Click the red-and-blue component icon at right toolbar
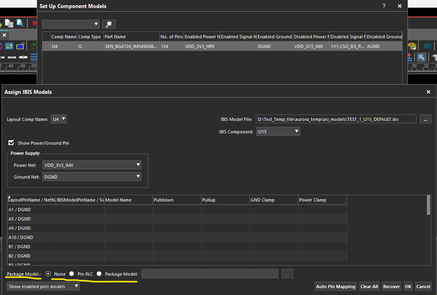Screen dimensions: 437x295 [x=410, y=58]
